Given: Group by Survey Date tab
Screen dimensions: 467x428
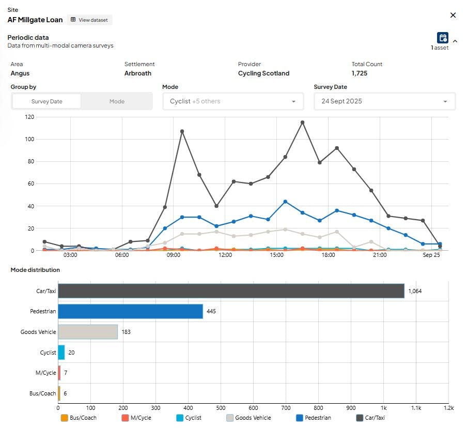Looking at the screenshot, I should click(47, 101).
